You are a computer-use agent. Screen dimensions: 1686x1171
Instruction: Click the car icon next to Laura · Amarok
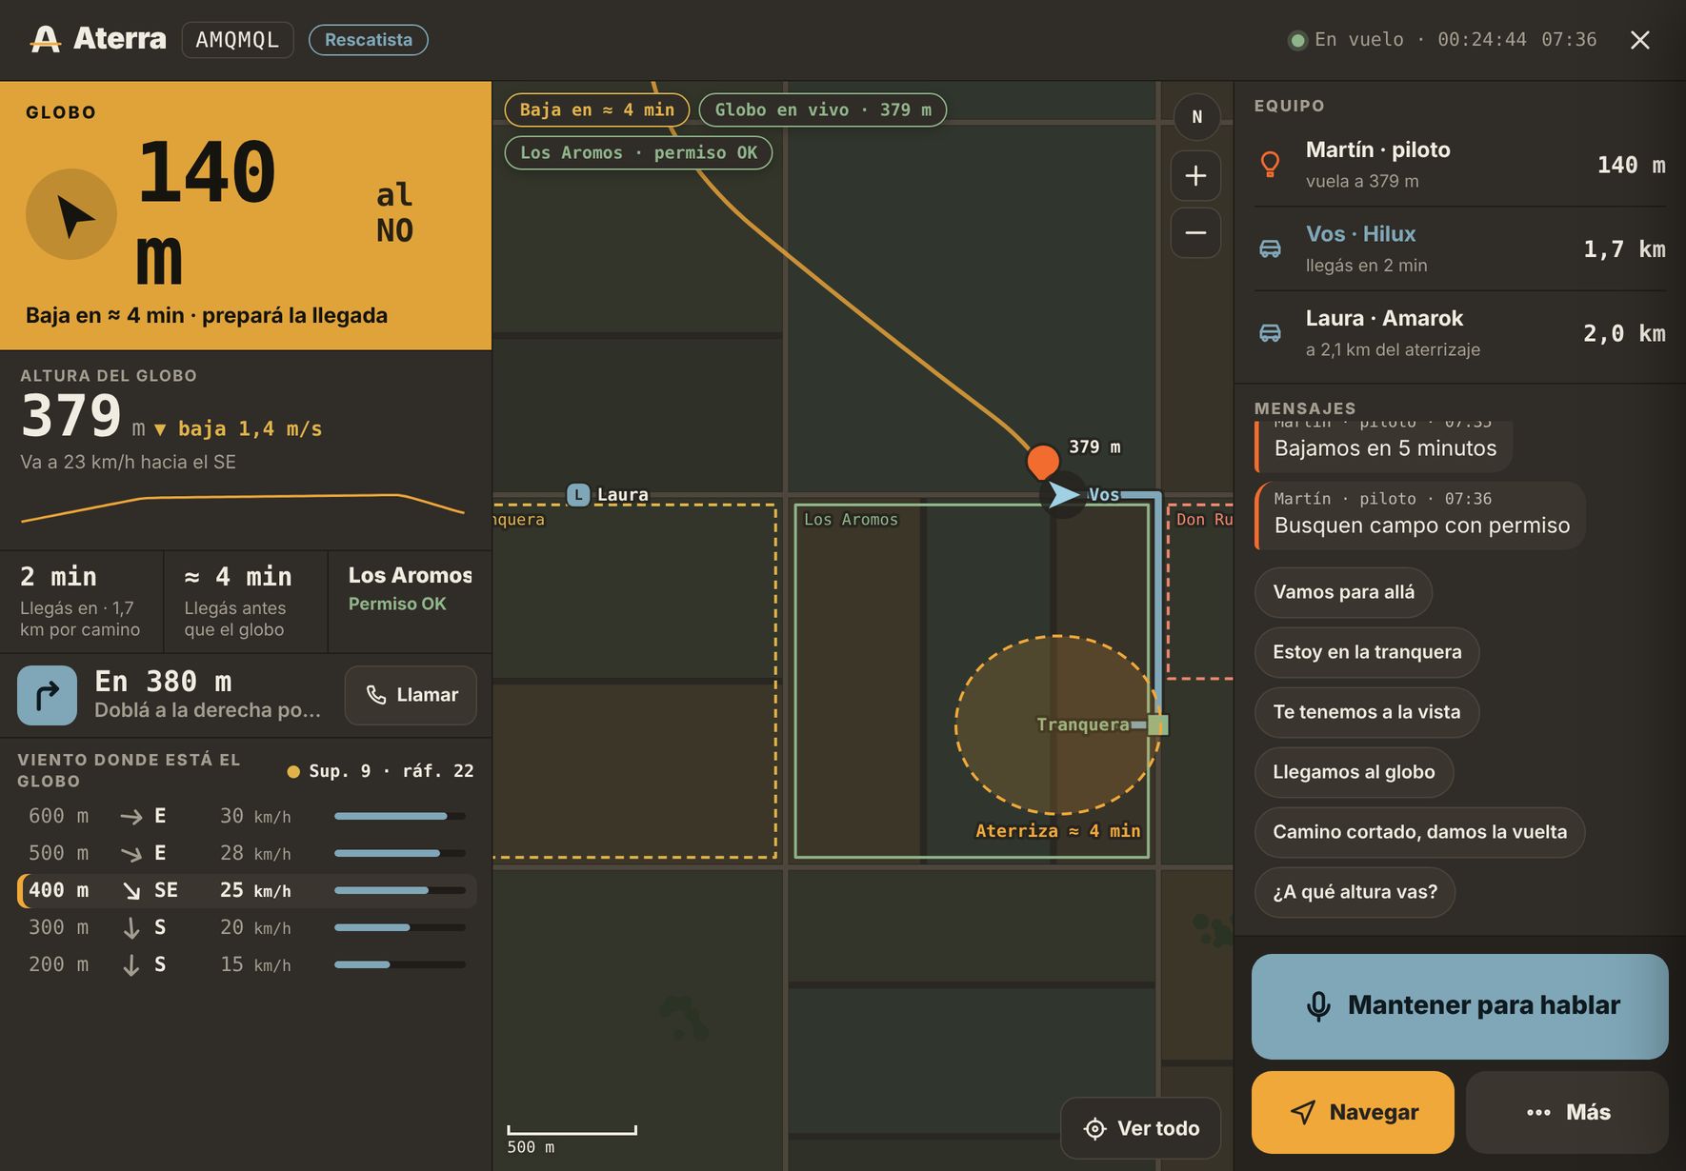click(x=1270, y=333)
